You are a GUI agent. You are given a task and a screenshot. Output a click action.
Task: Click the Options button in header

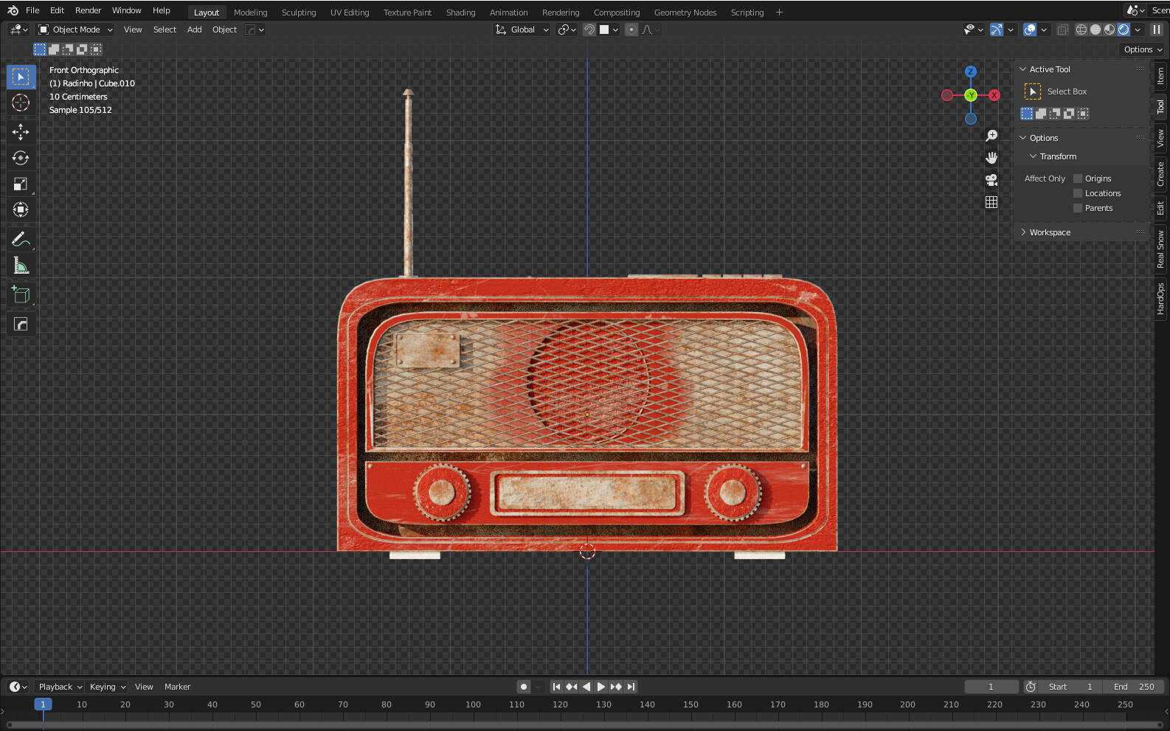1142,49
